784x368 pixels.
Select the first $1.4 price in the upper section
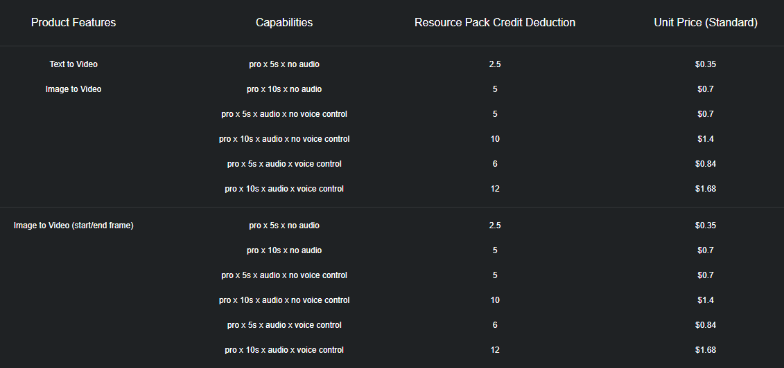(706, 139)
